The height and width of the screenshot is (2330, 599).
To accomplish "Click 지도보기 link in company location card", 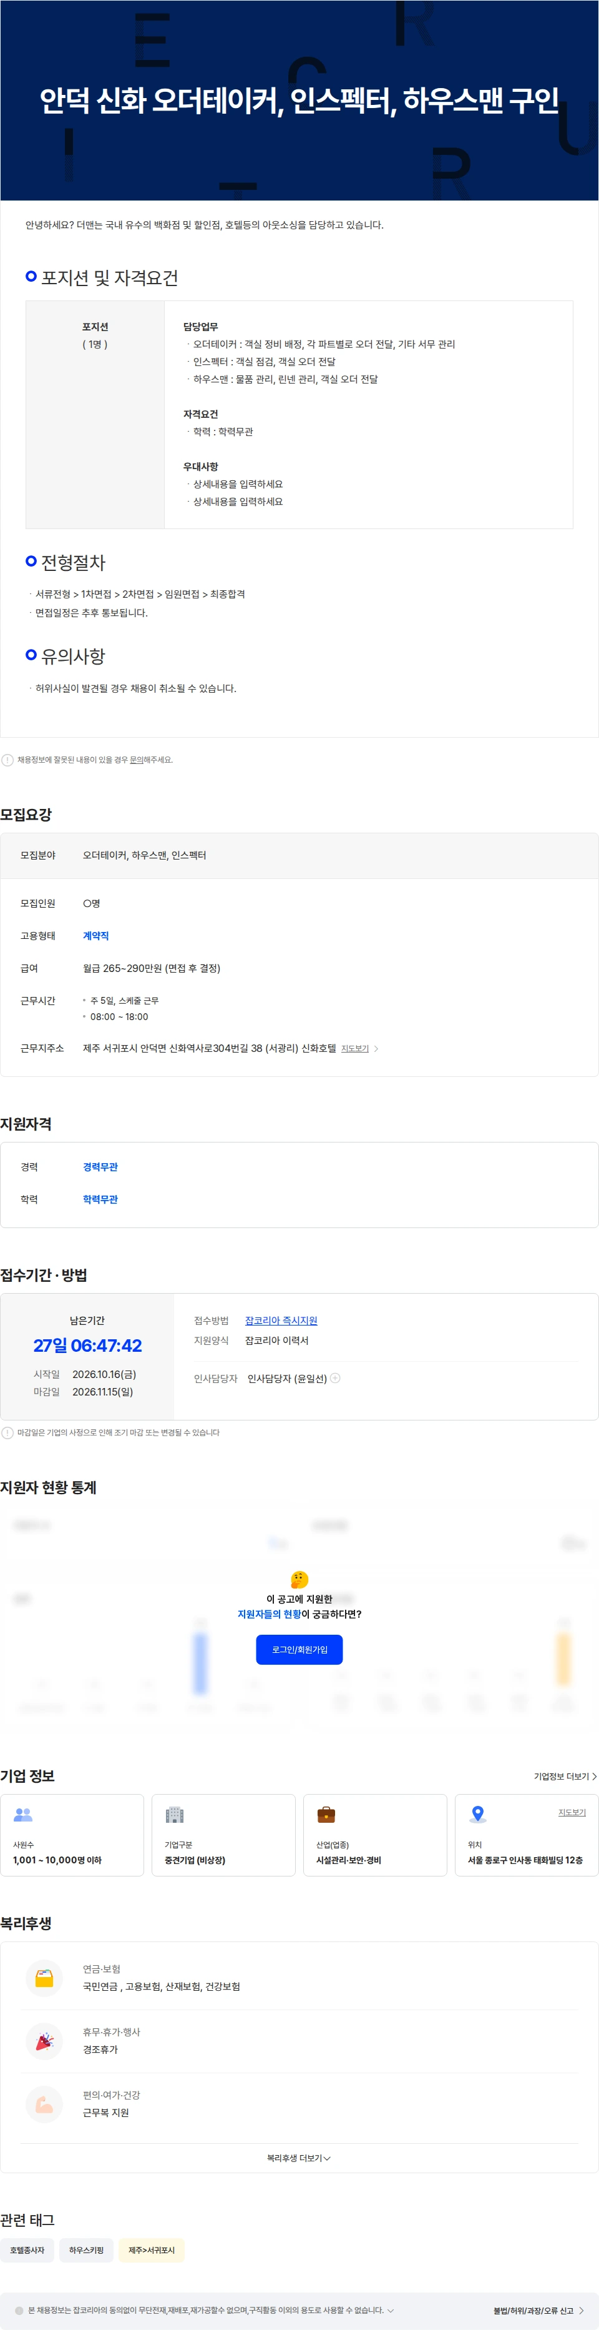I will [x=572, y=1812].
